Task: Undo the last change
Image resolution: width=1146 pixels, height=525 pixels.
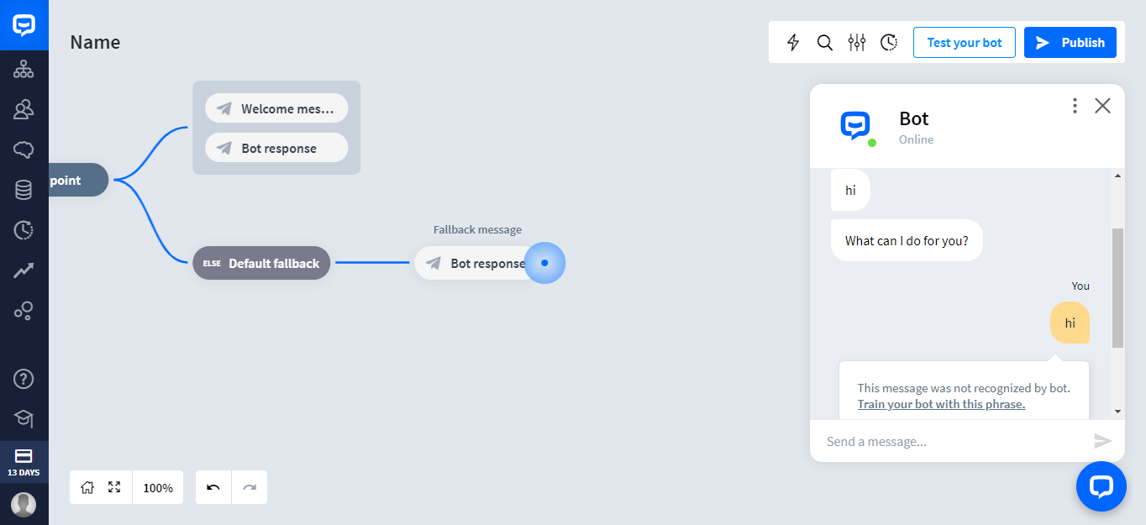Action: [213, 487]
